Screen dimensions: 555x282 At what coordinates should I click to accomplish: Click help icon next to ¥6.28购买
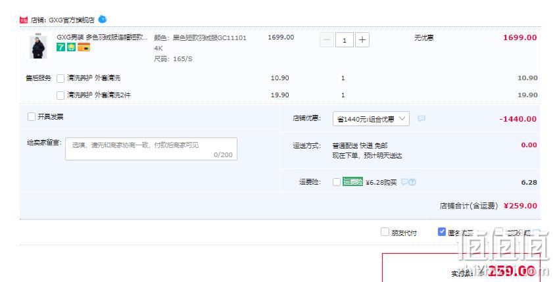point(412,182)
